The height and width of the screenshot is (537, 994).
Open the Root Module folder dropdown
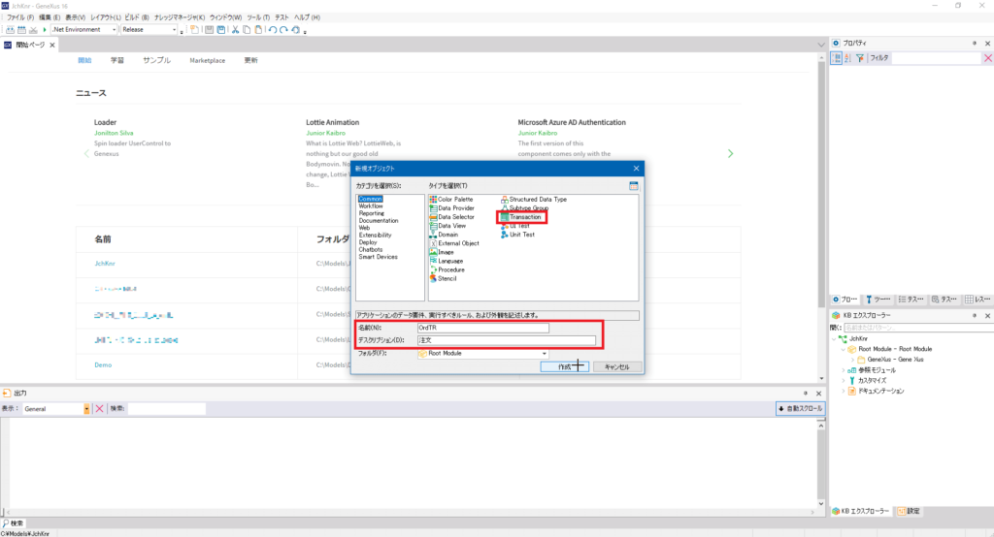[483, 354]
